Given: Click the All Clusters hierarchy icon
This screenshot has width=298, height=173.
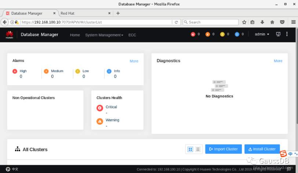Looking at the screenshot, I should tap(18, 149).
